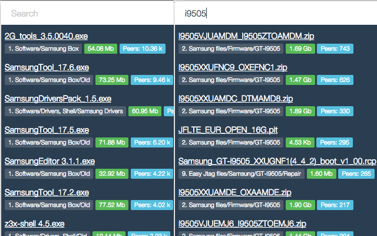Open the SamsungEditor 3.1.1.exe link

point(49,161)
